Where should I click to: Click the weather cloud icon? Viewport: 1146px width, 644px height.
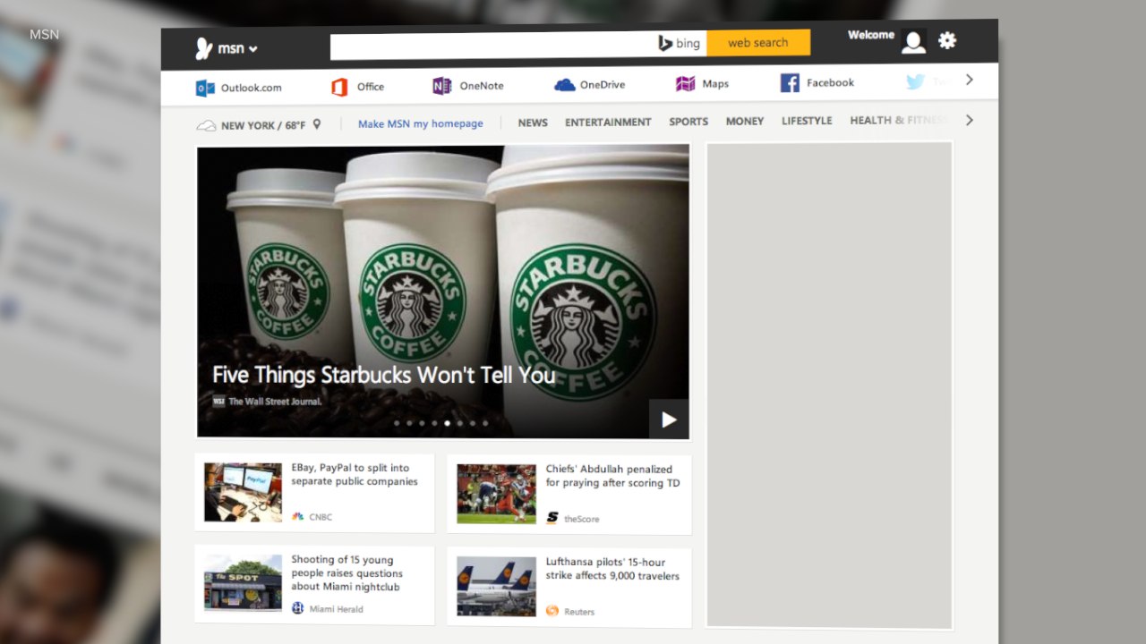pos(206,126)
